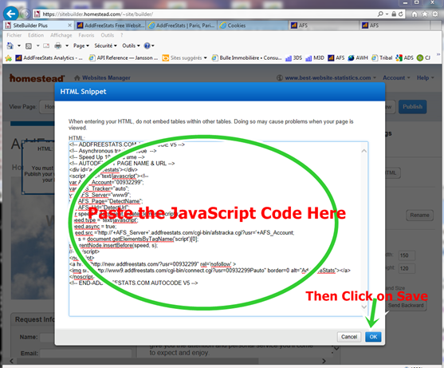The image size is (444, 368).
Task: Open the address bar search magnifier
Action: pyautogui.click(x=380, y=14)
